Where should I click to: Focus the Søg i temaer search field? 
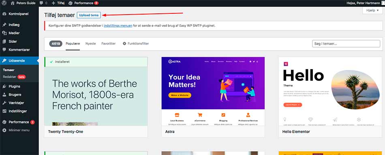coord(346,44)
